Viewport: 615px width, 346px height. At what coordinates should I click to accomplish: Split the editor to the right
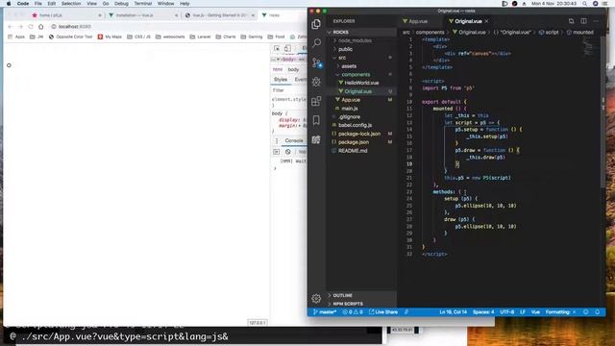(583, 21)
